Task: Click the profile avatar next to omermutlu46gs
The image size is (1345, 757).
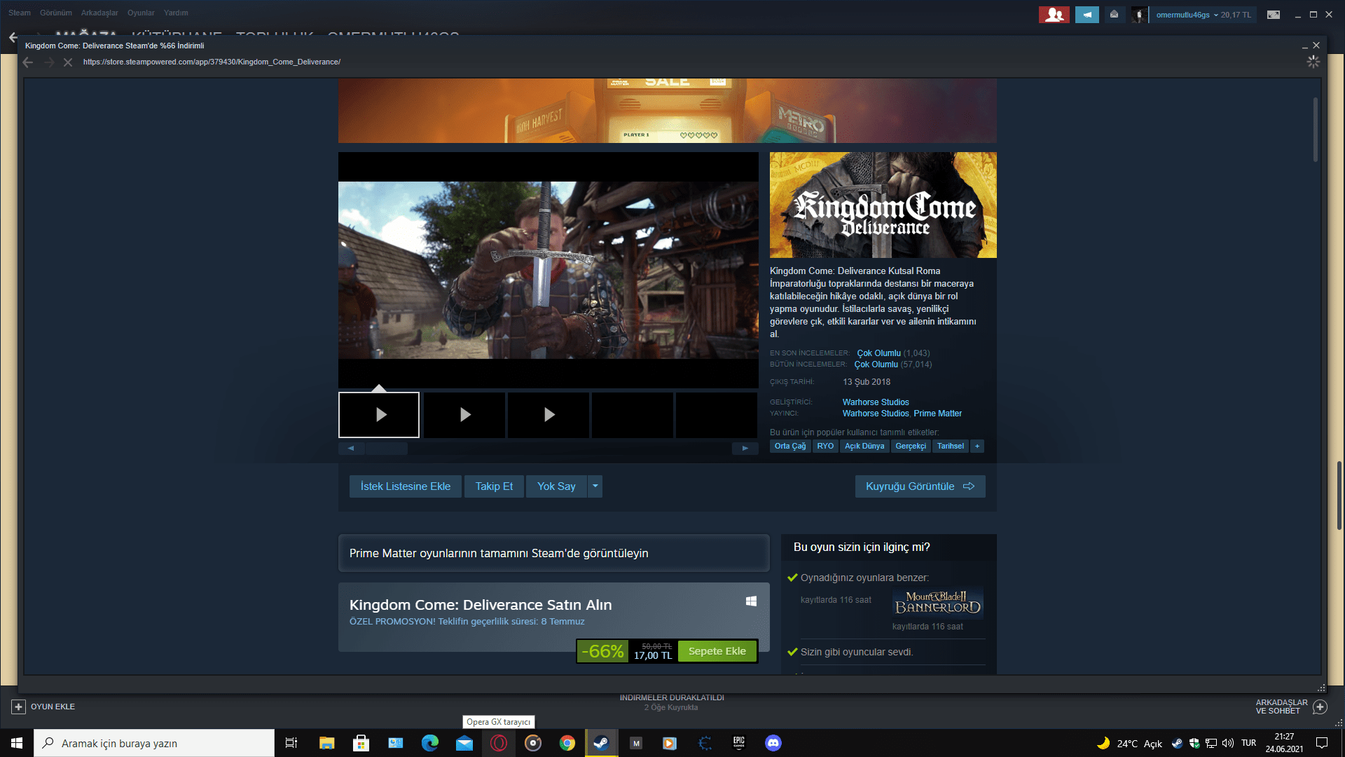Action: coord(1139,15)
